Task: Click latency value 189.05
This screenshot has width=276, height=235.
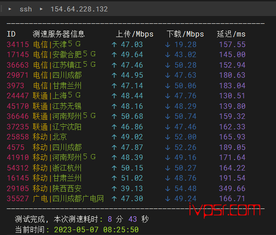Action: click(232, 148)
